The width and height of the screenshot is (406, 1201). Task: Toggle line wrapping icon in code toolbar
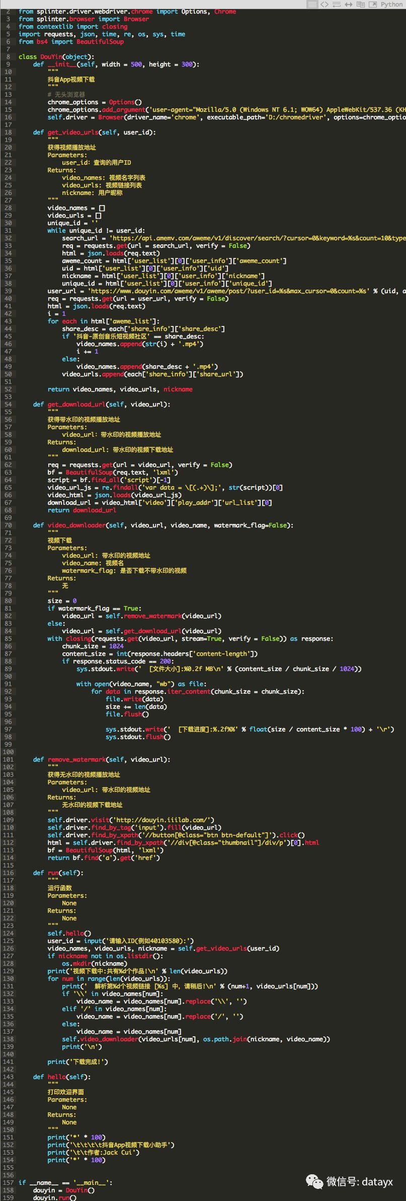[336, 4]
